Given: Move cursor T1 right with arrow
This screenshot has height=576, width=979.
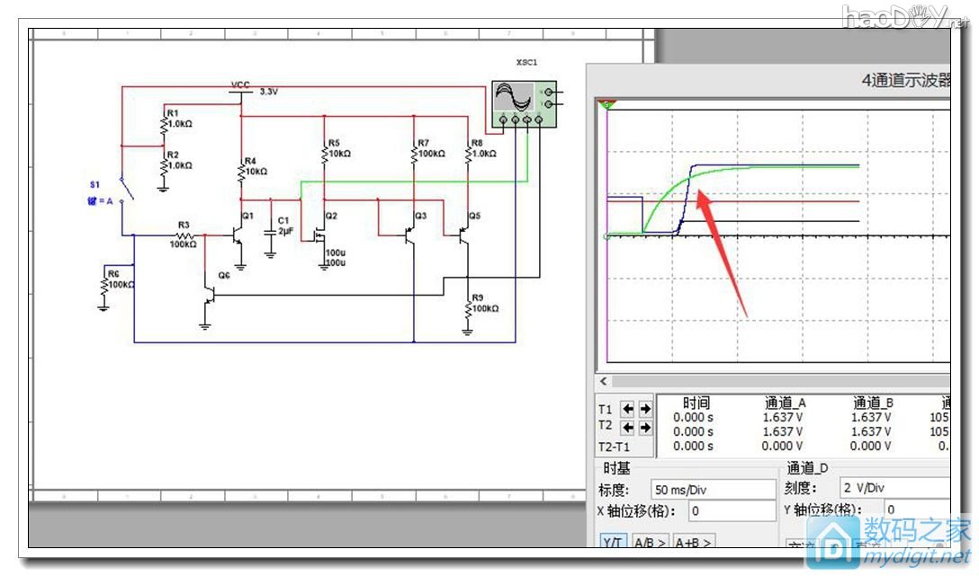Looking at the screenshot, I should (x=644, y=409).
